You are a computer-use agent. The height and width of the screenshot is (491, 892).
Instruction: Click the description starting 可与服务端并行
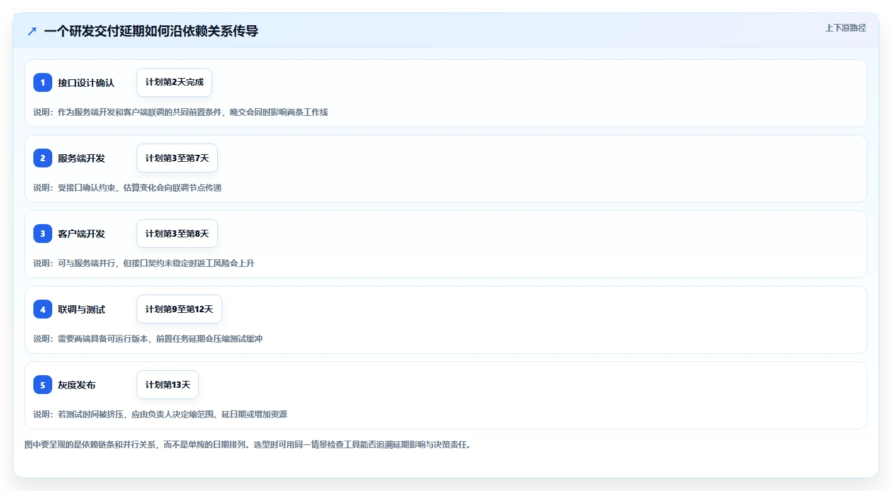tap(144, 263)
